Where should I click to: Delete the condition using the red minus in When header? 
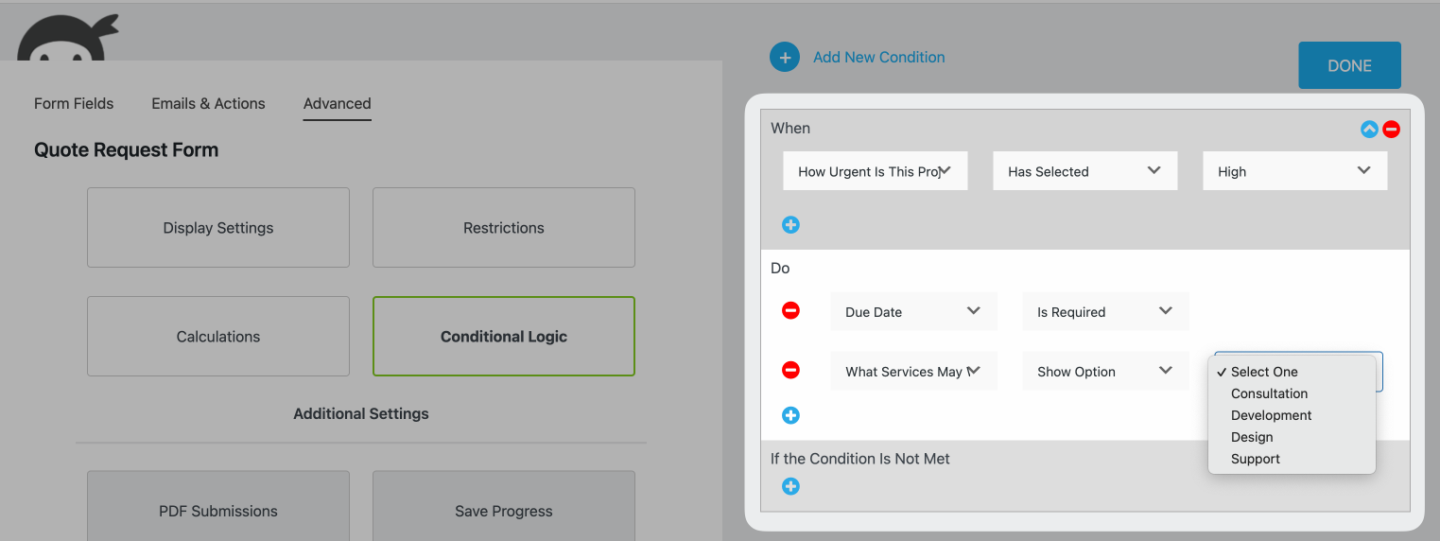pos(1391,130)
